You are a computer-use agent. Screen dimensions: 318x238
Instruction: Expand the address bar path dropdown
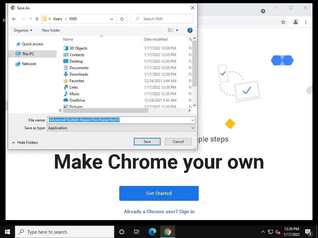pos(112,19)
